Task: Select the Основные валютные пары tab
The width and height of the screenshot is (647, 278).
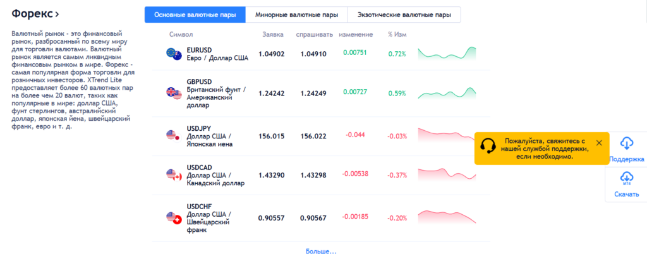Action: (195, 15)
